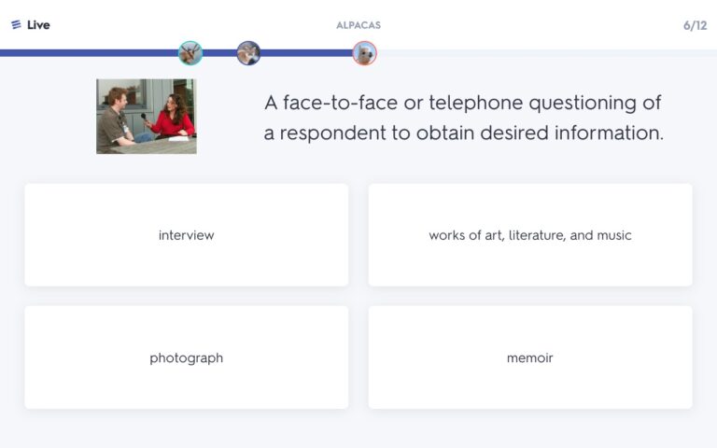Image resolution: width=717 pixels, height=448 pixels.
Task: Click the question definition text
Action: 464,118
